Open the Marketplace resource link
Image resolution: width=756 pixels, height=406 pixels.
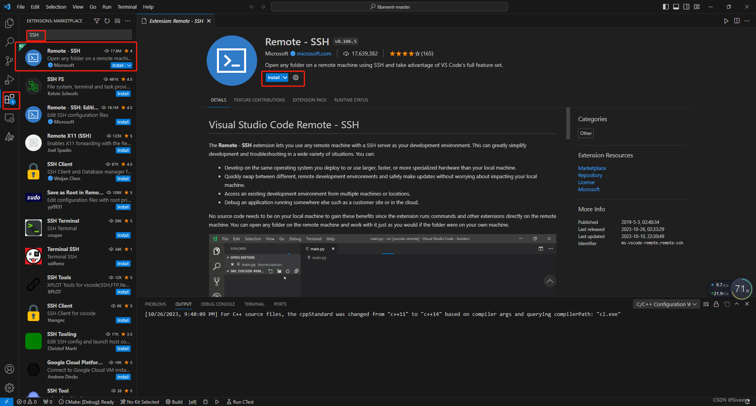[x=592, y=168]
